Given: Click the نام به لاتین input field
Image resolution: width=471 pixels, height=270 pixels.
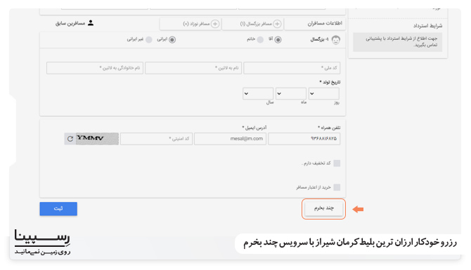Looking at the screenshot, I should pyautogui.click(x=193, y=68).
